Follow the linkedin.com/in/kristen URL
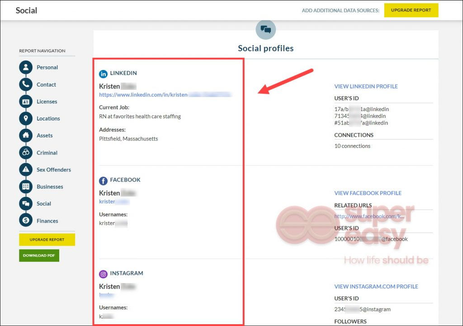Screen dimensions: 463x326 tap(165, 95)
